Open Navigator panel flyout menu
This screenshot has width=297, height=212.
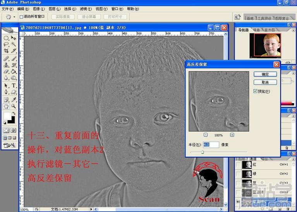(x=294, y=30)
